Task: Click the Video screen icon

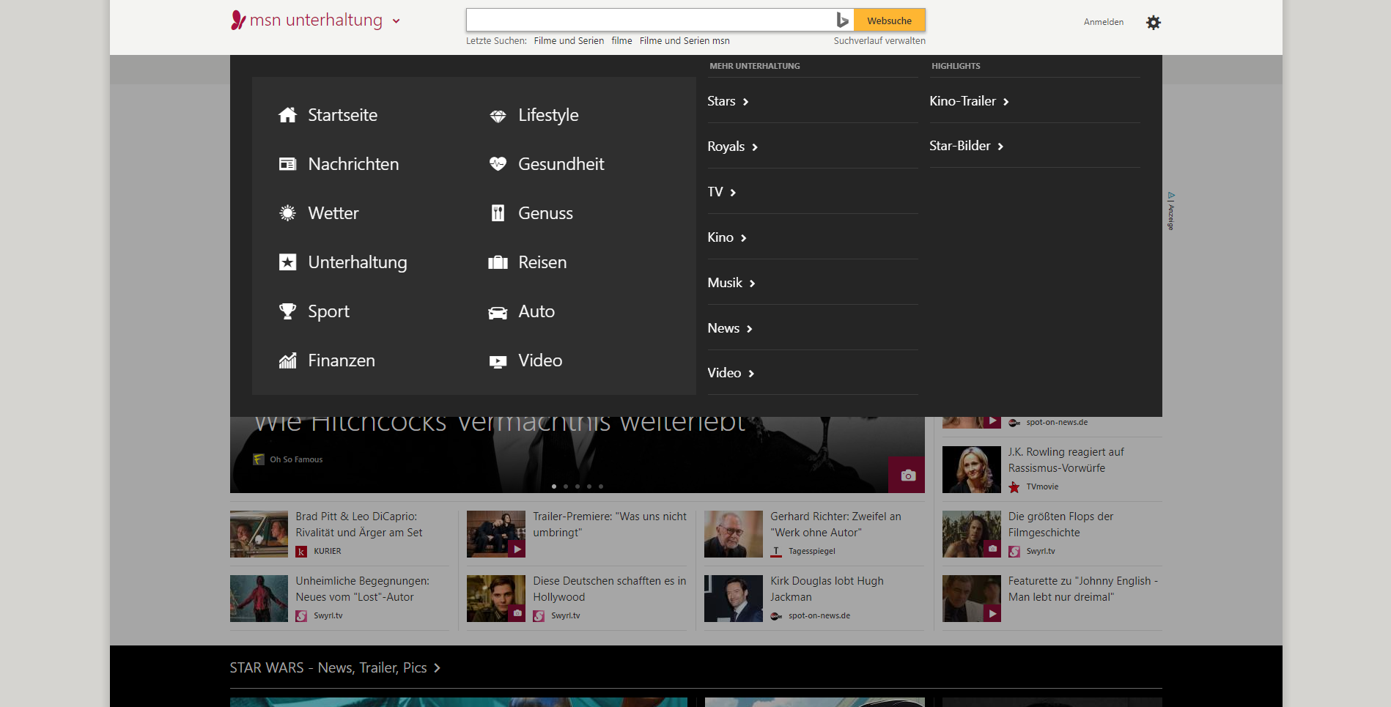Action: coord(498,361)
